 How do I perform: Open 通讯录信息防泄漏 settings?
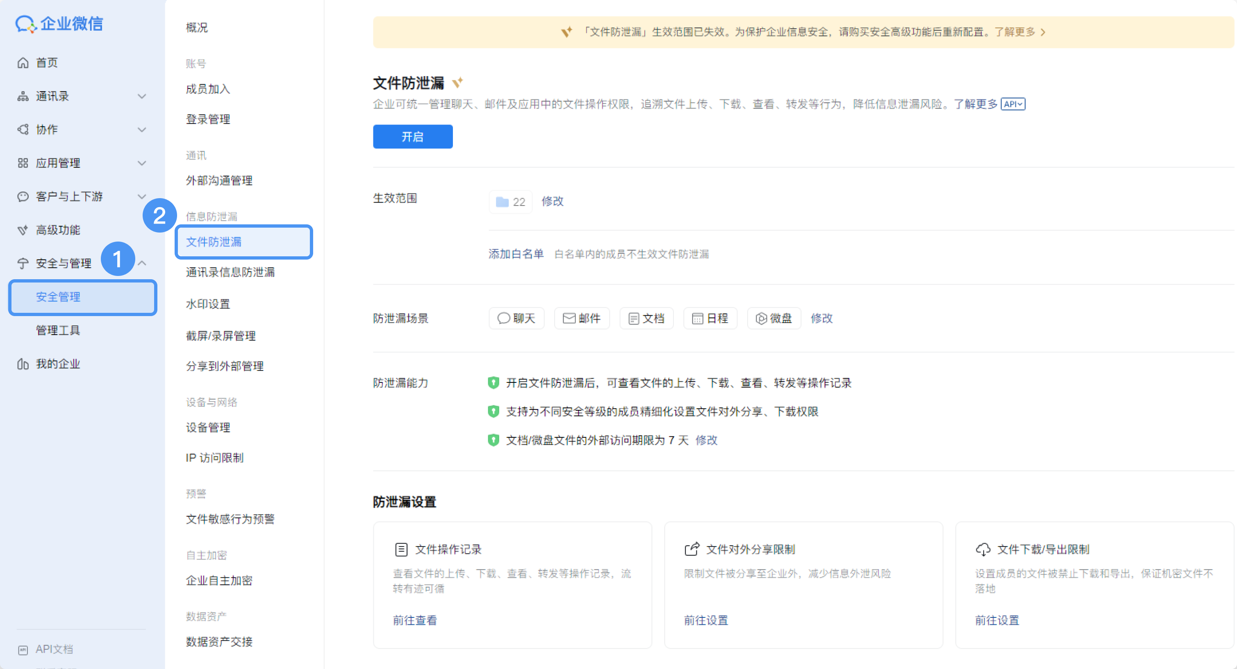[230, 272]
